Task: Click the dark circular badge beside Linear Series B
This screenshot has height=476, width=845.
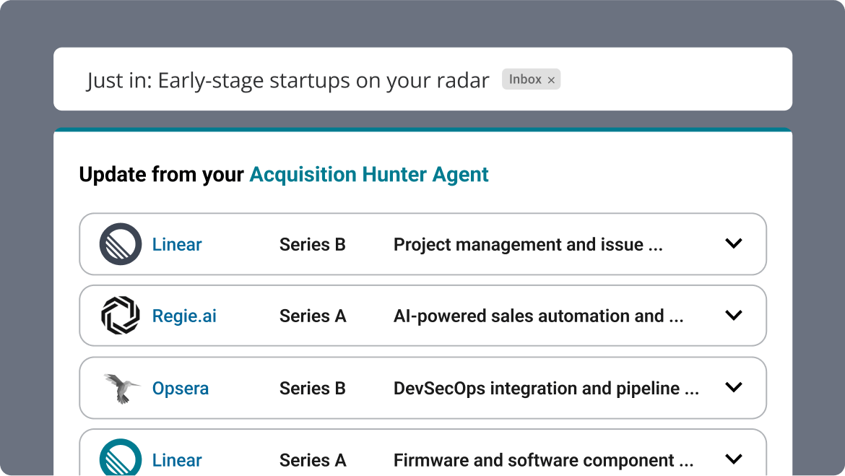Action: coord(120,244)
